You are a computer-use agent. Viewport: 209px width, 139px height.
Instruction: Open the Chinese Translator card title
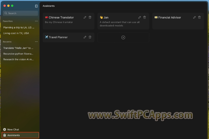pos(61,18)
